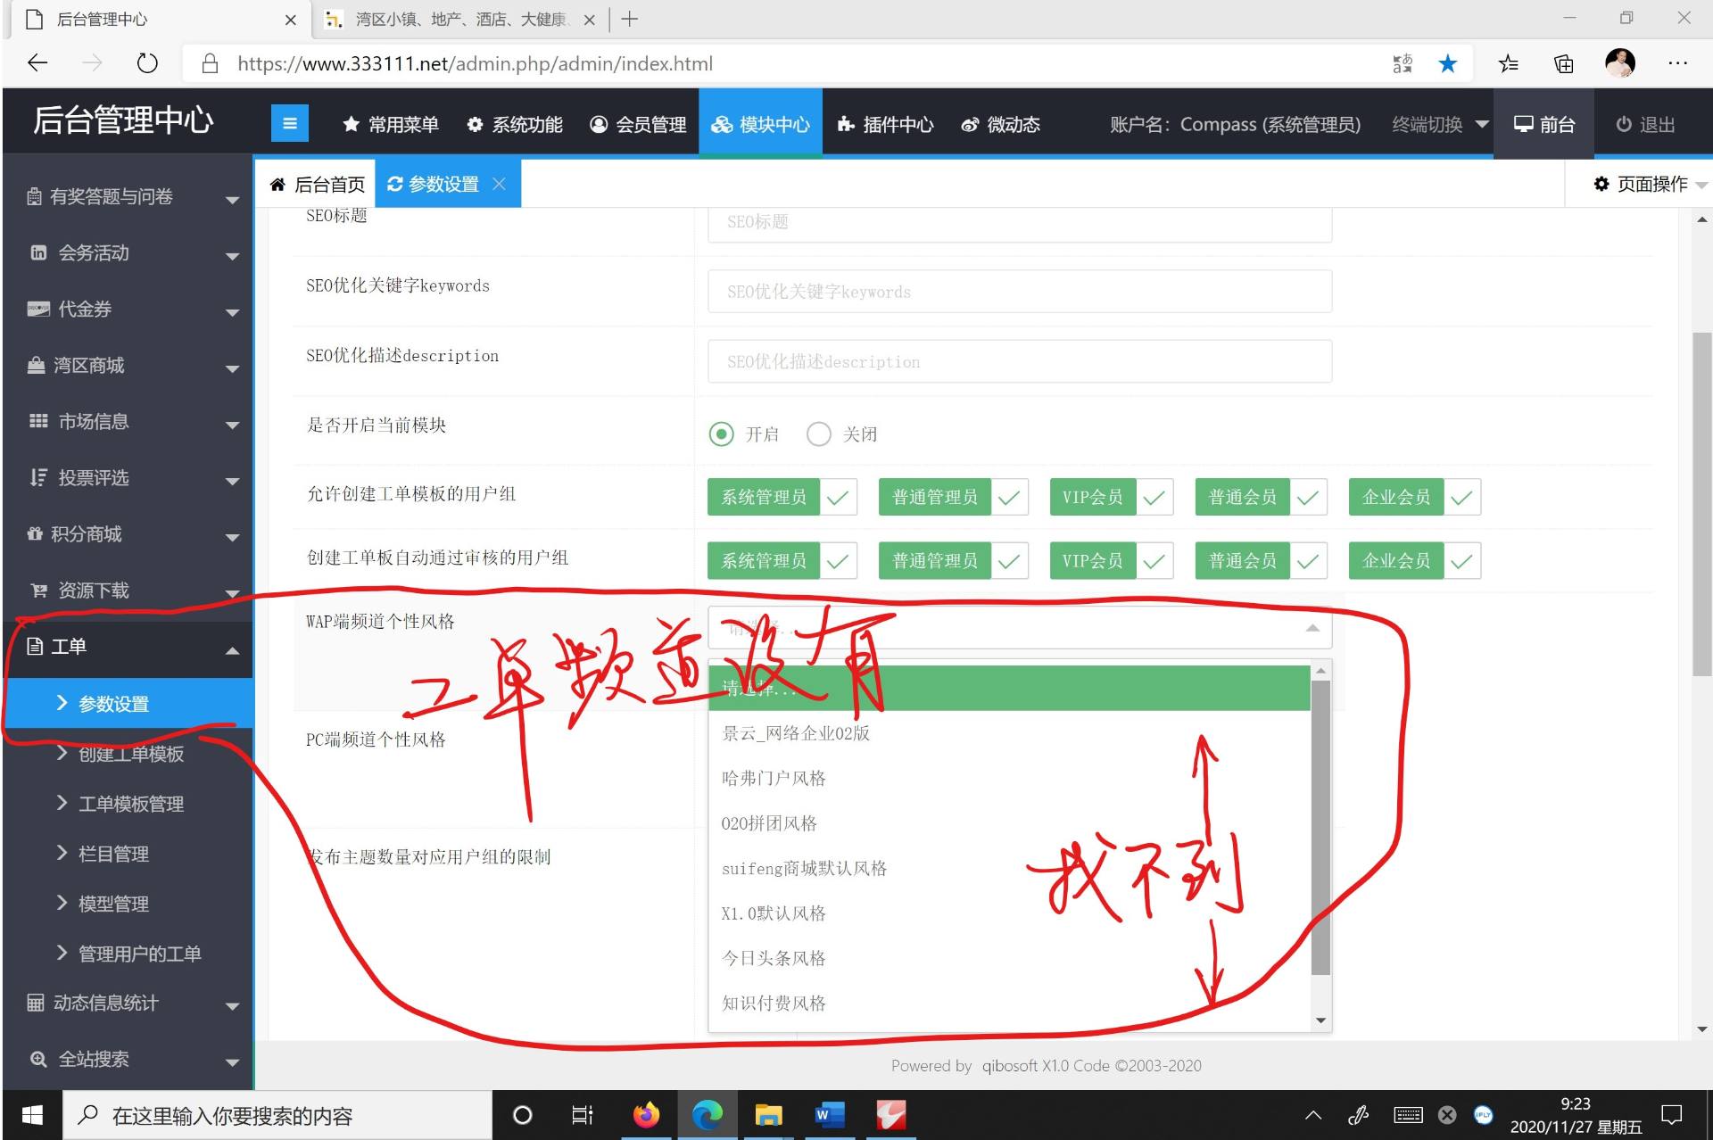This screenshot has height=1140, width=1713.
Task: Open 模块中心 in the top navigation
Action: tap(760, 124)
